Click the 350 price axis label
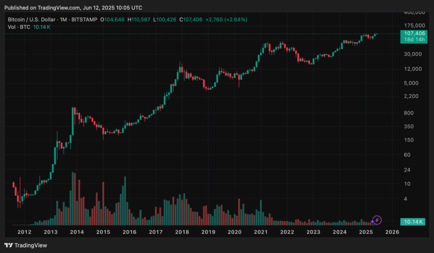The height and width of the screenshot is (253, 434). coord(409,126)
